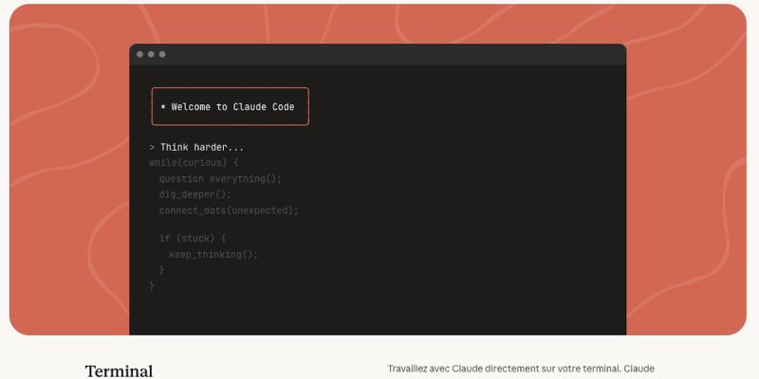Click the 'connect_dots(unexpected);' line
Screen dimensions: 759x379
click(229, 210)
